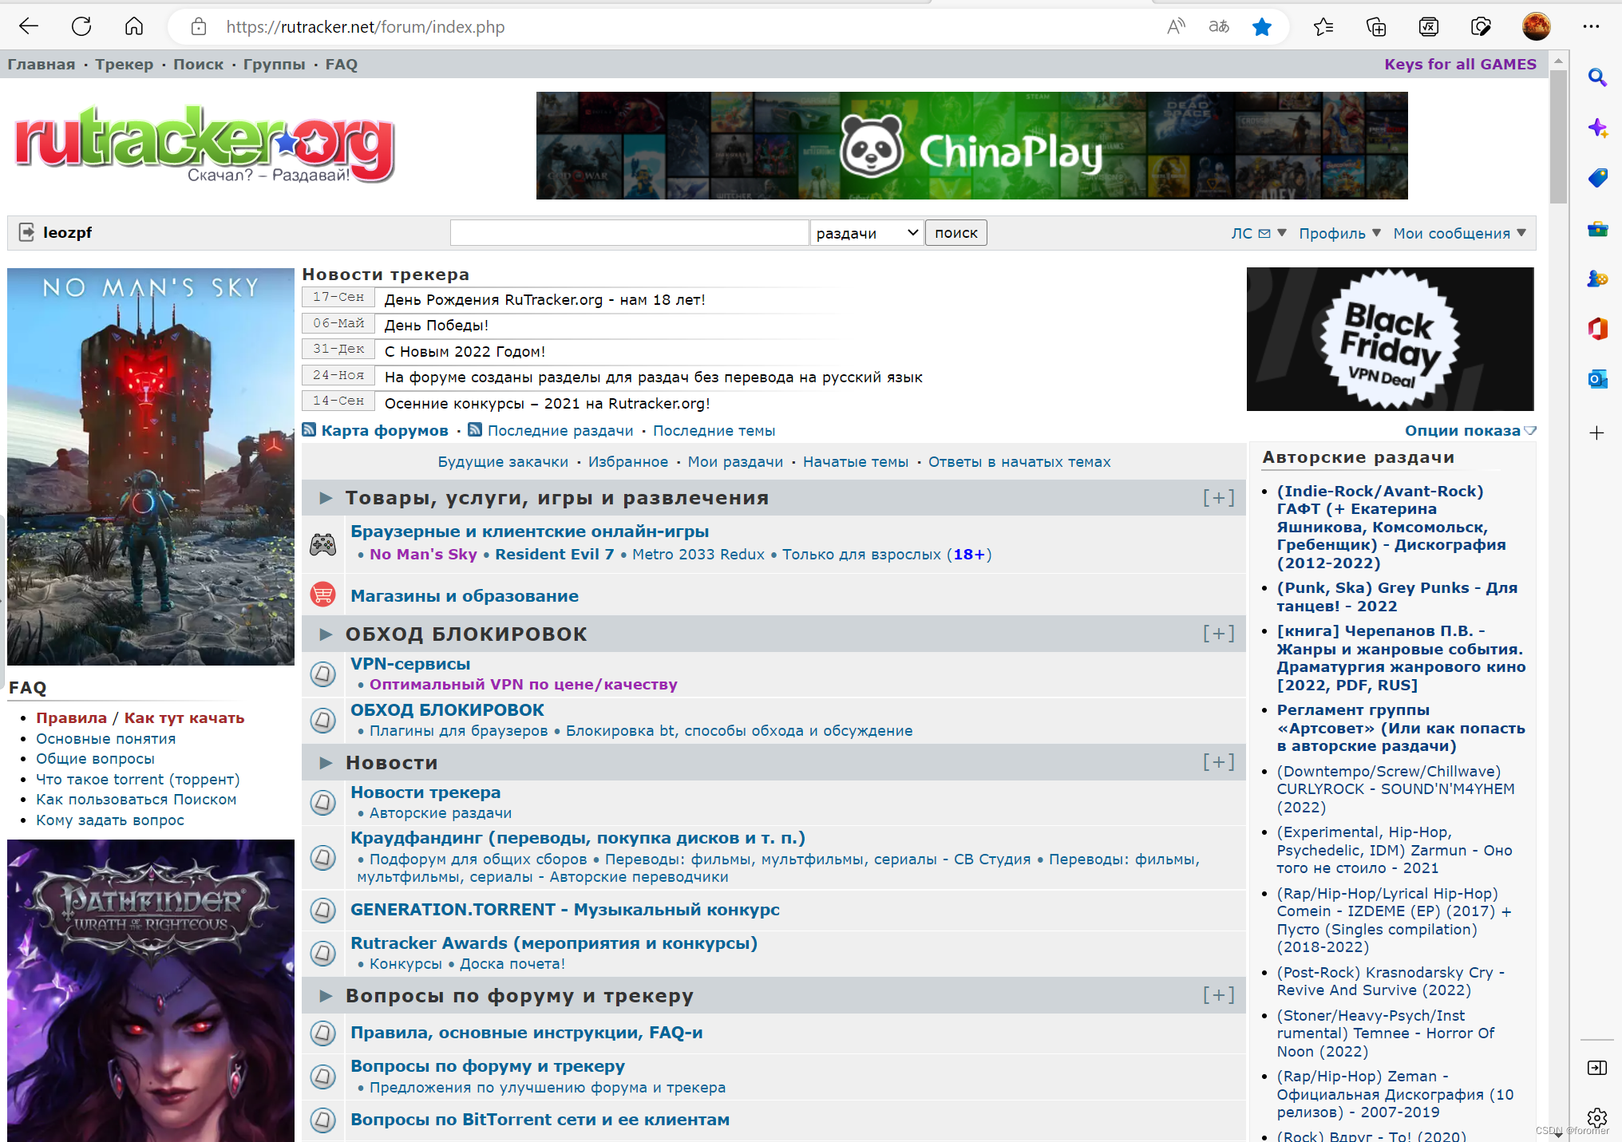The image size is (1622, 1142).
Task: Open news День Рождения RuTracker.org
Action: (544, 299)
